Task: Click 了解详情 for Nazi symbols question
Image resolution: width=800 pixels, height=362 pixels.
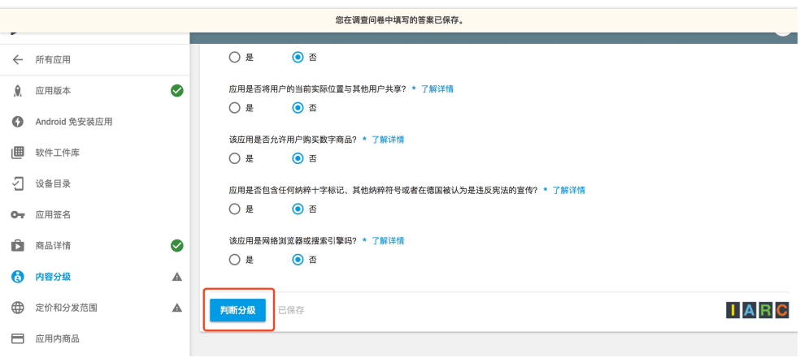Action: [569, 190]
